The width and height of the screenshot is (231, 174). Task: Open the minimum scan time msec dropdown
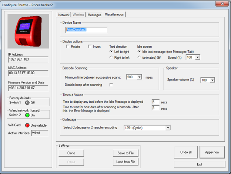[139, 77]
